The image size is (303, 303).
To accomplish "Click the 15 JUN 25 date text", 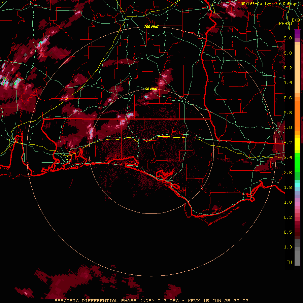I will 216,301.
